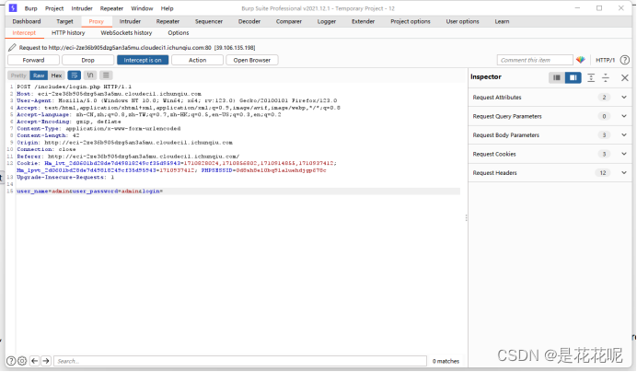Viewport: 637px width, 372px height.
Task: Click the POST body line user_name=admin
Action: (x=238, y=192)
